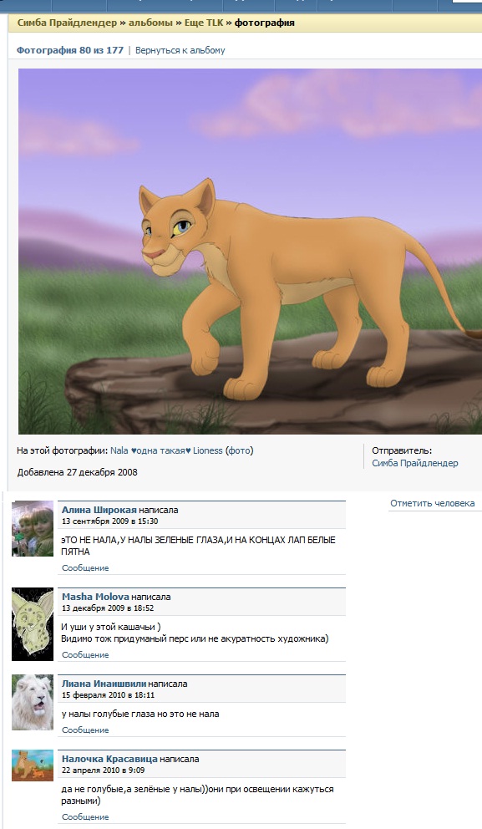This screenshot has height=829, width=482.
Task: Go to Симба Прайдлендер breadcrumb link
Action: point(67,23)
